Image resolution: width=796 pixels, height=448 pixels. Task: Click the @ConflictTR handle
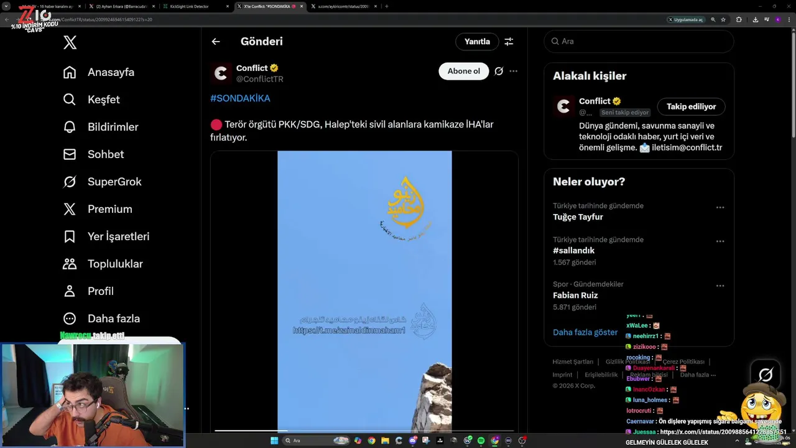tap(259, 79)
